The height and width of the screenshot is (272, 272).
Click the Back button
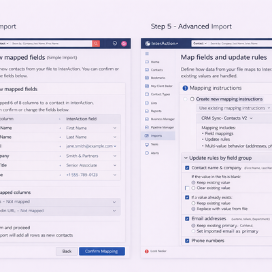click(x=67, y=251)
